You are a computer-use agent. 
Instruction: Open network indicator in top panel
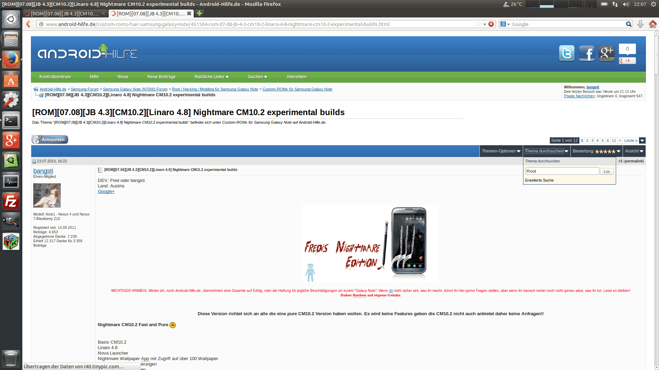tap(615, 4)
